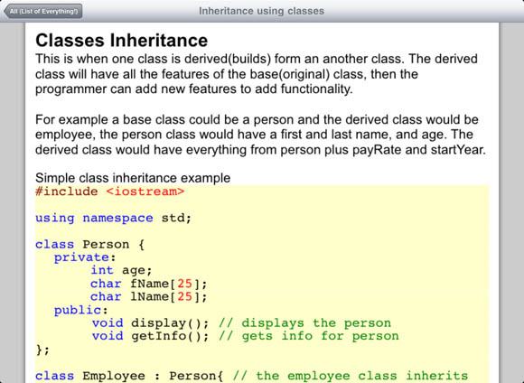Click the 'void display();' code line
Screen dimensions: 524x383
[x=151, y=323]
